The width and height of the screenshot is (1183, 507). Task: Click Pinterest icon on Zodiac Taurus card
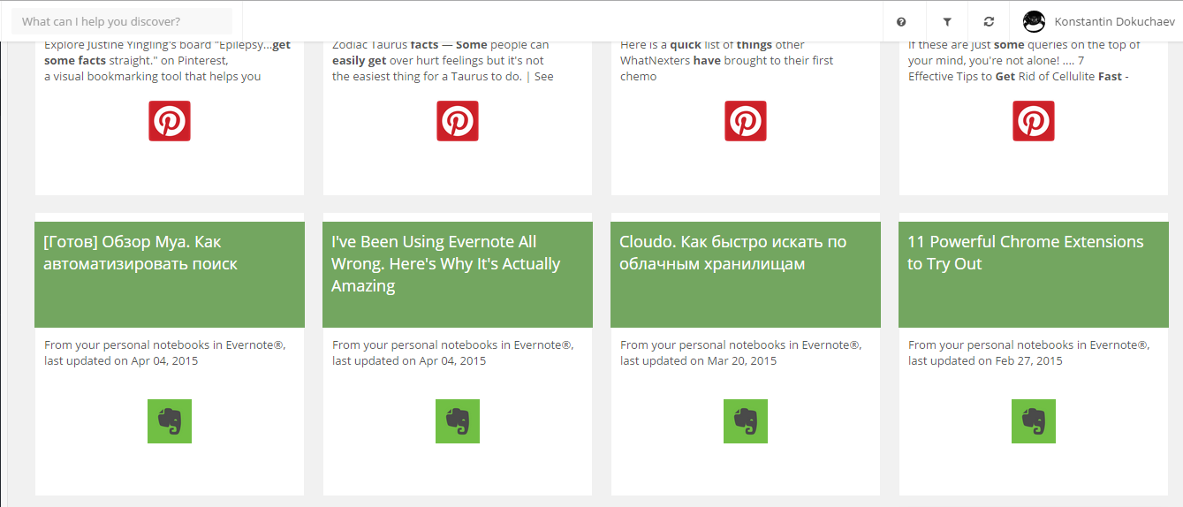click(x=458, y=121)
